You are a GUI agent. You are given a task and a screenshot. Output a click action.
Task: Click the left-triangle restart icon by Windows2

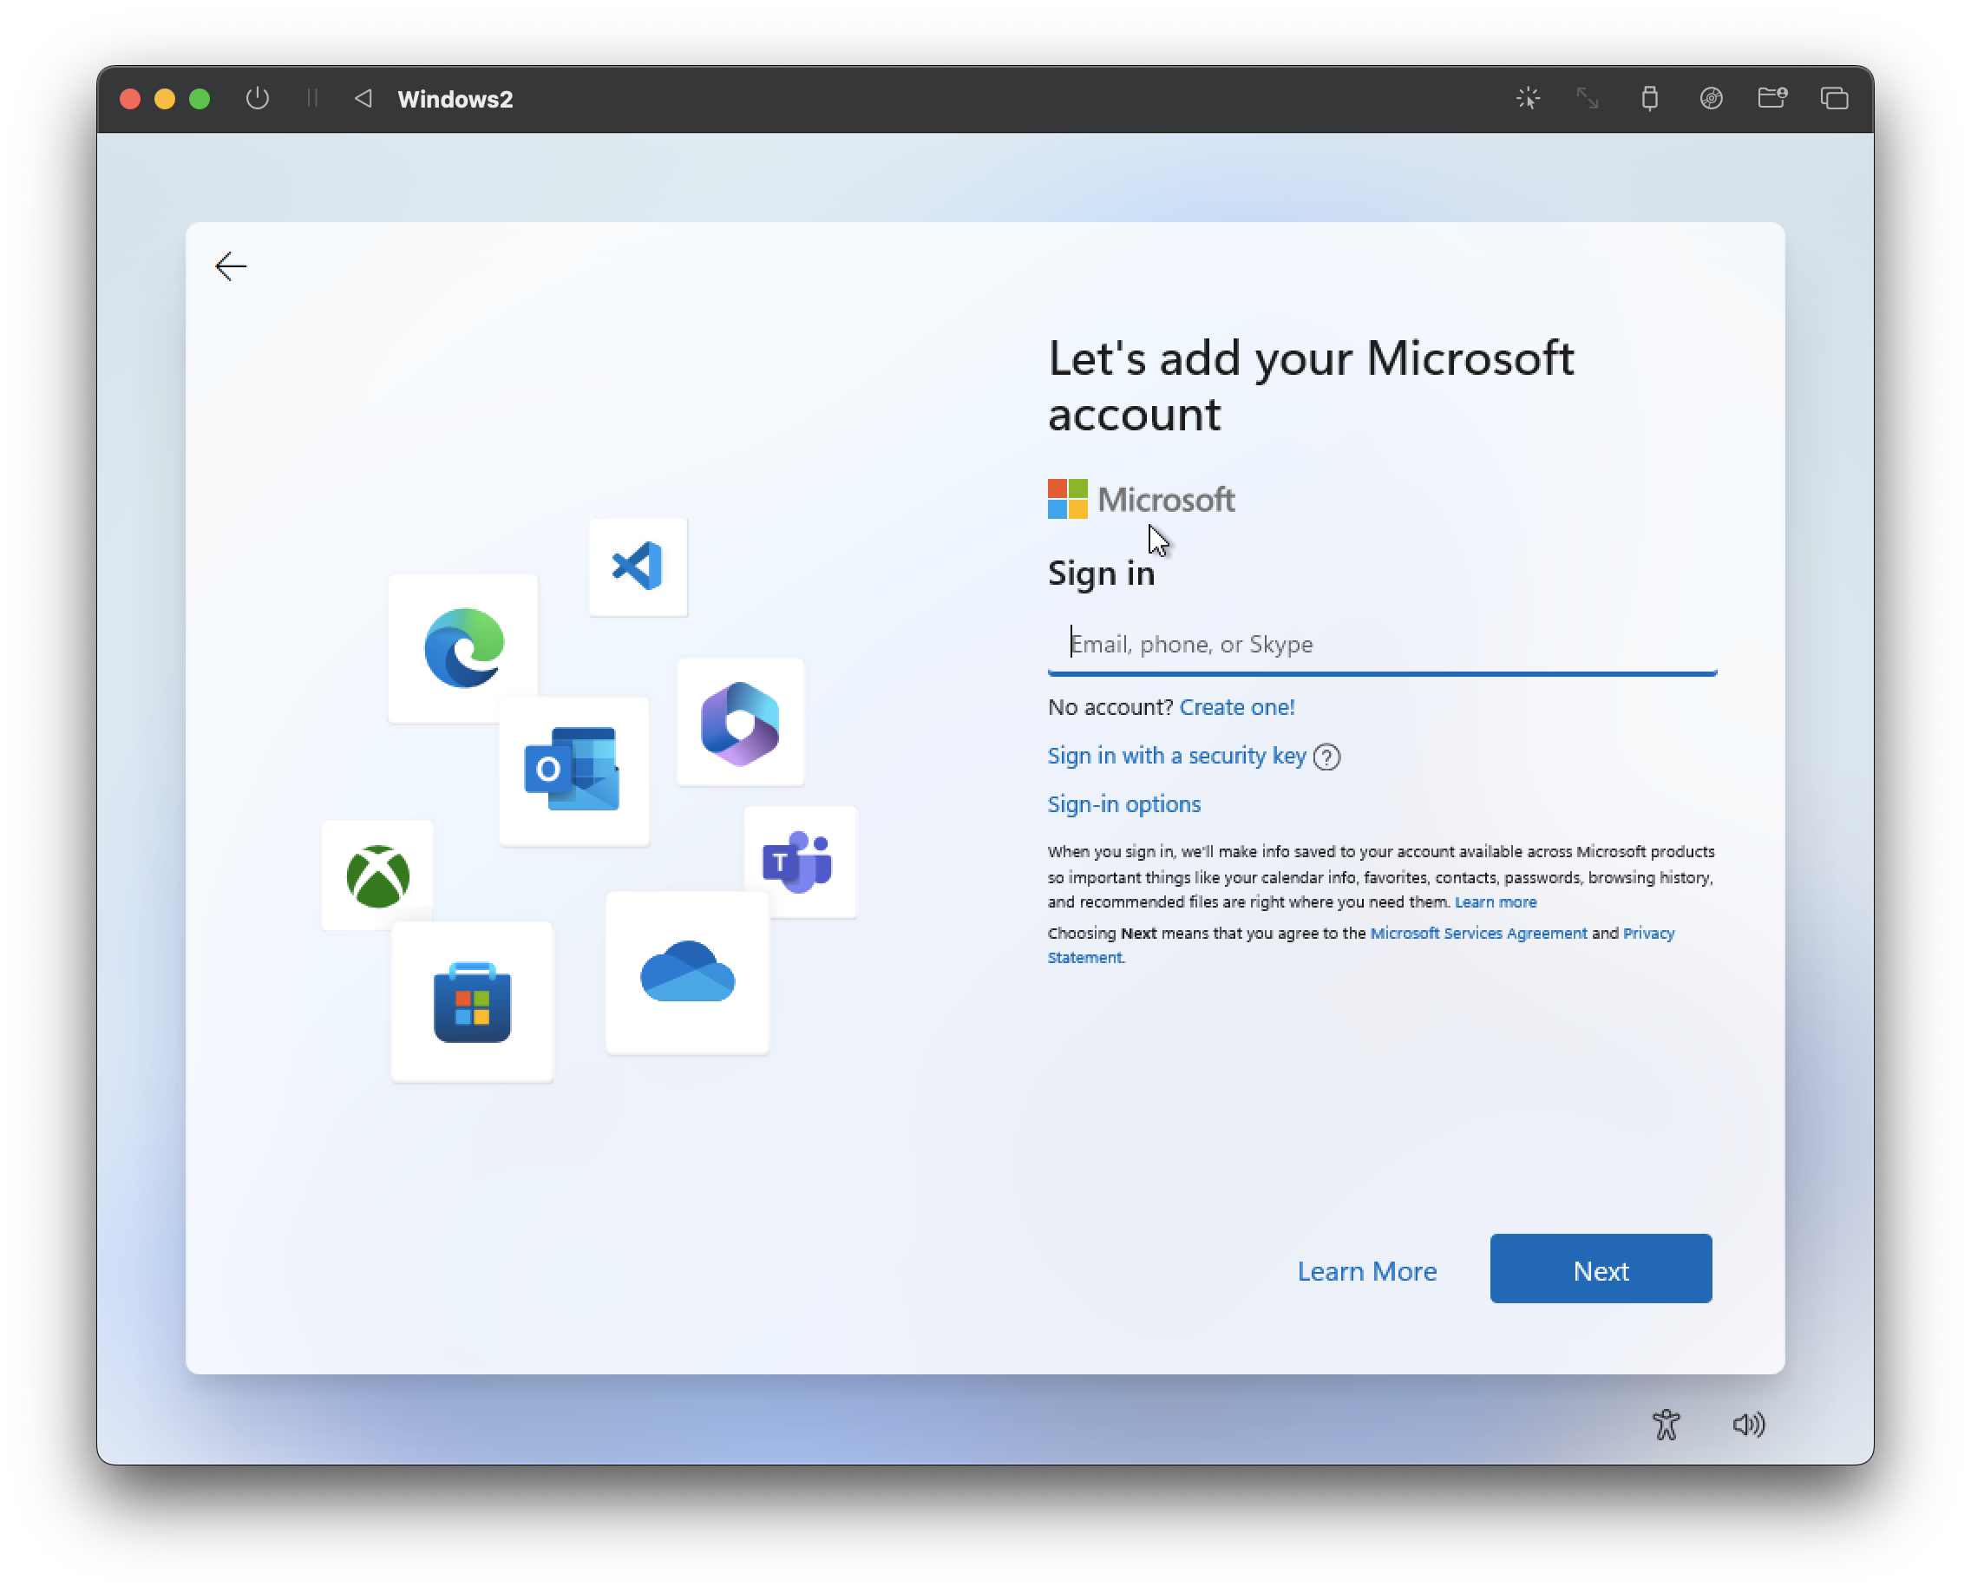point(363,98)
